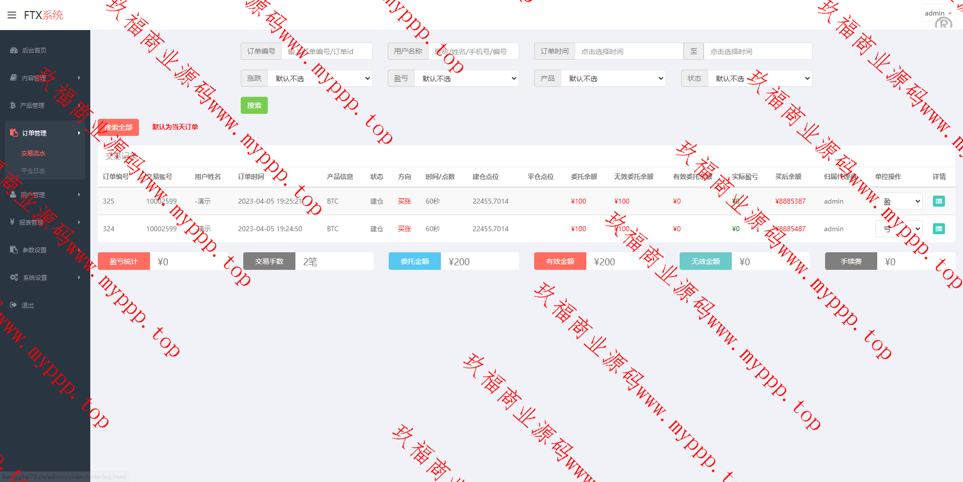Screen dimensions: 963x482
Task: Click the hamburger menu icon beside FTX系统
Action: (x=12, y=15)
